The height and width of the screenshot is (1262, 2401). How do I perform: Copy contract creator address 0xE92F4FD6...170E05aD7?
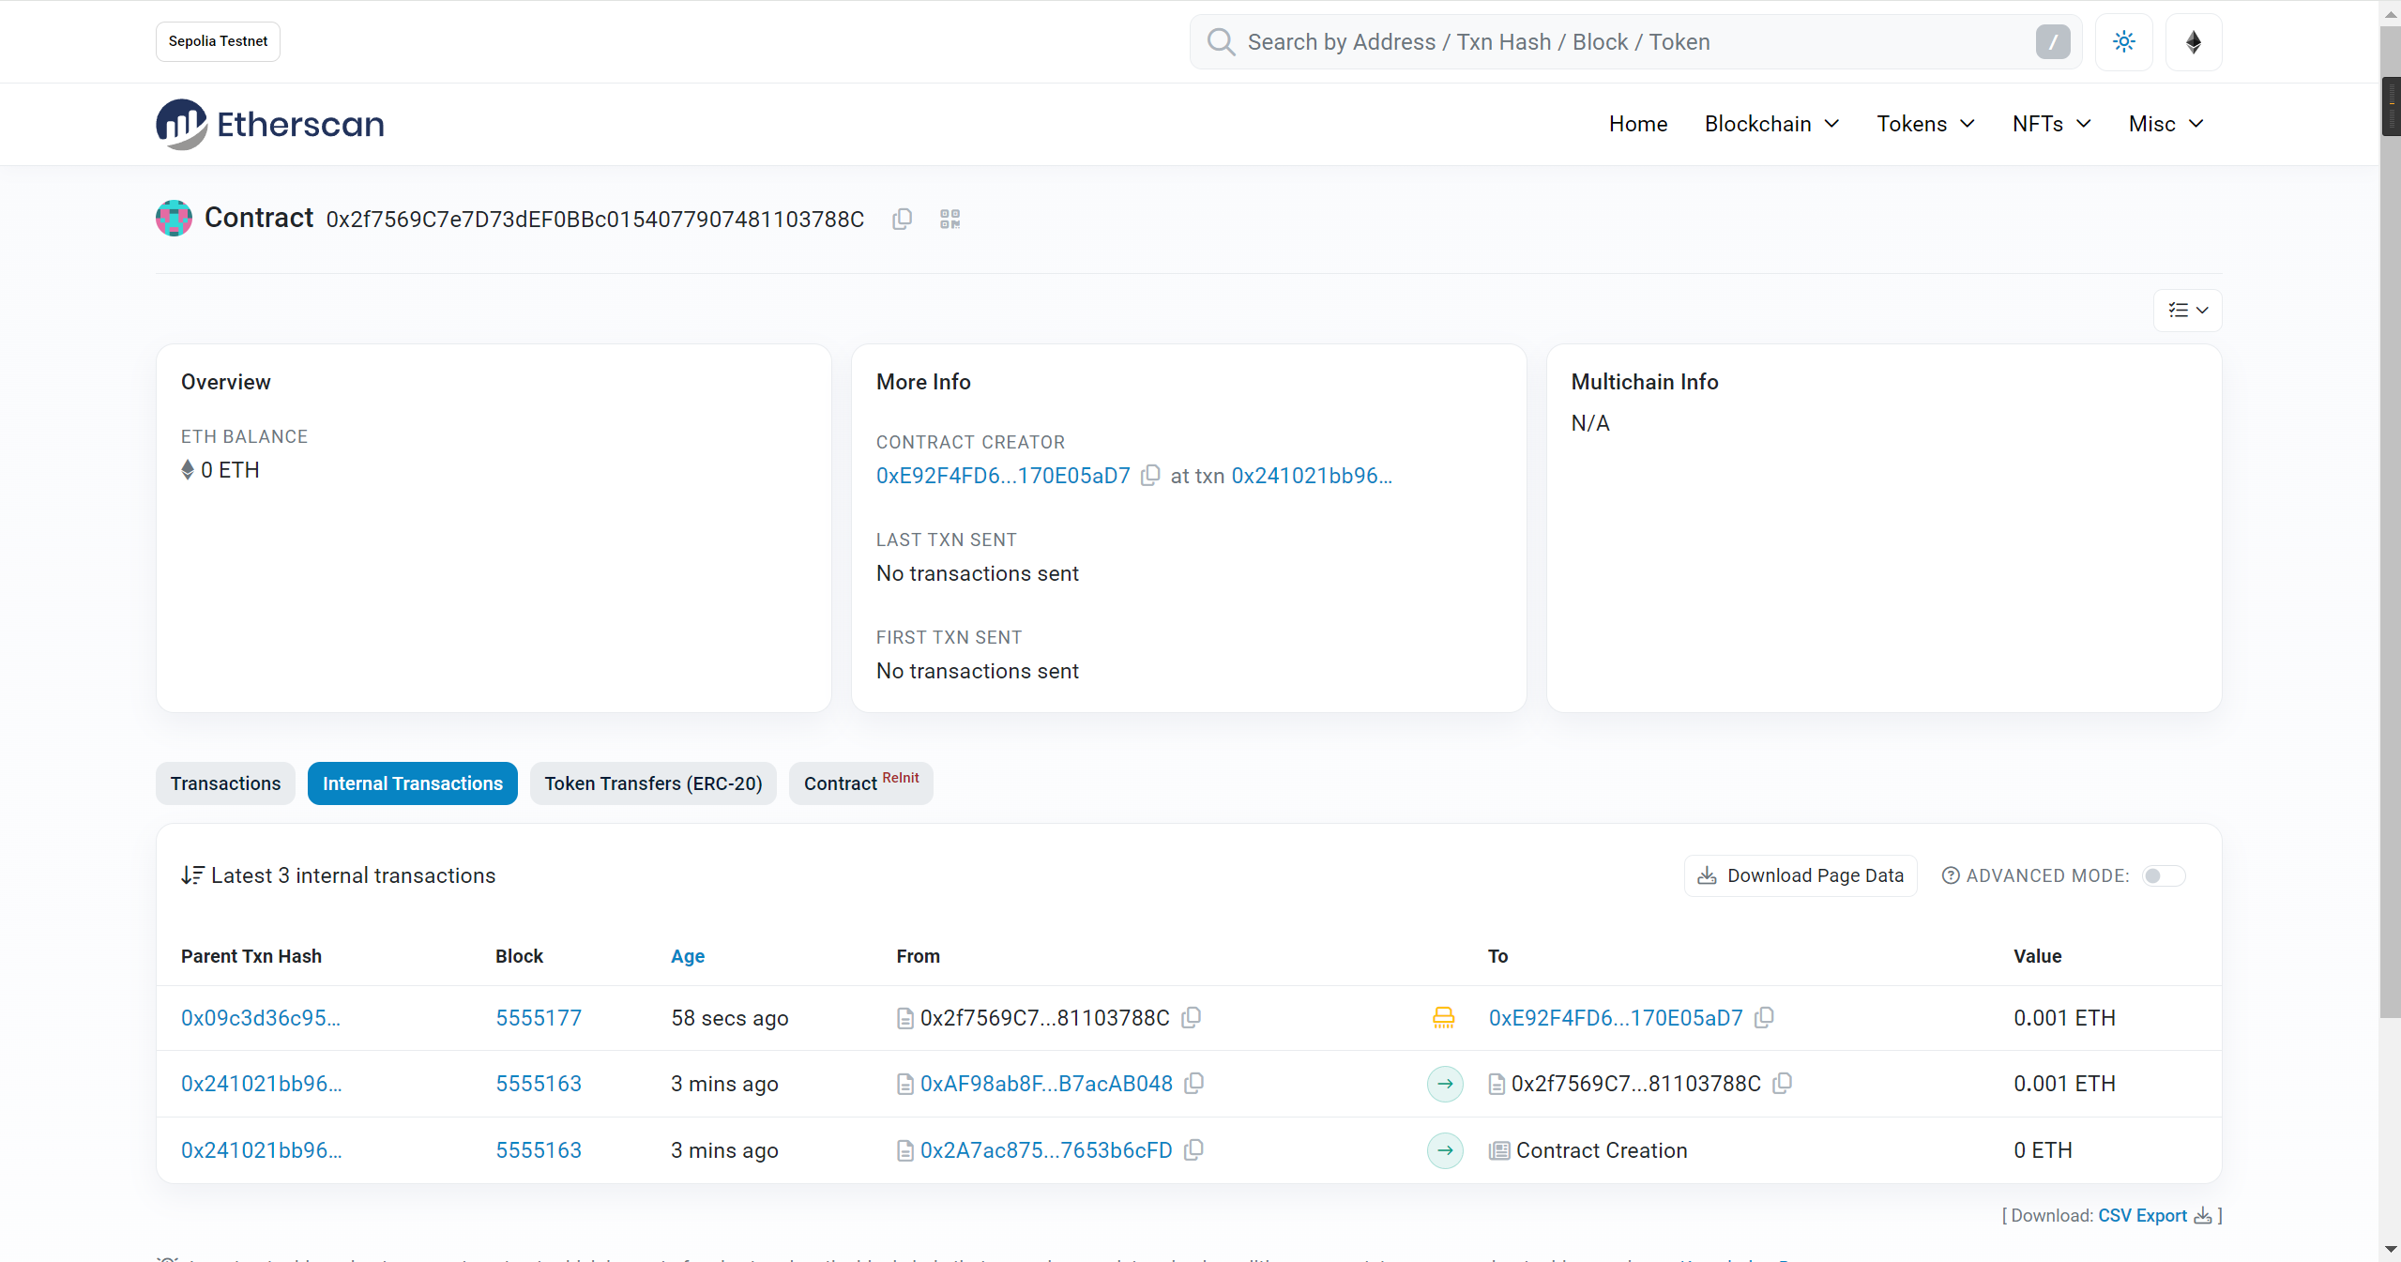pyautogui.click(x=1150, y=476)
